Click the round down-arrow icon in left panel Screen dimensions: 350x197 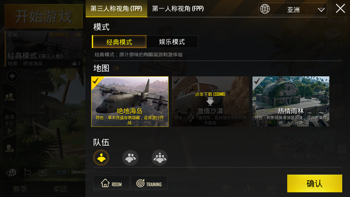tap(12, 76)
